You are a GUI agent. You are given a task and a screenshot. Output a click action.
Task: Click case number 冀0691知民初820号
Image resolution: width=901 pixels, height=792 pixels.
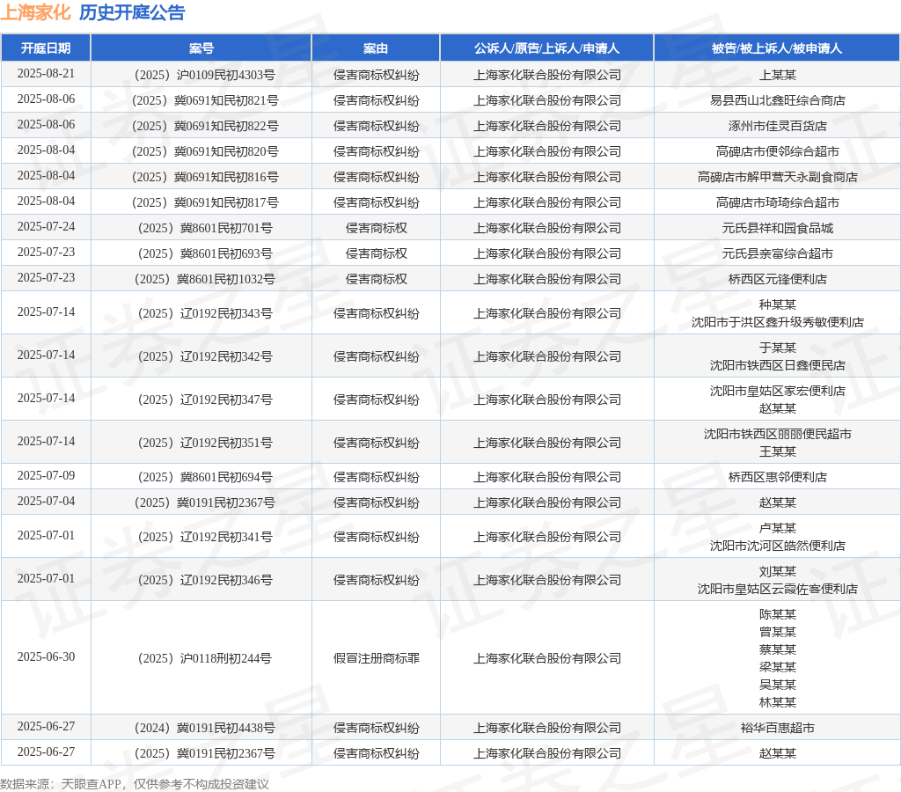pyautogui.click(x=205, y=151)
